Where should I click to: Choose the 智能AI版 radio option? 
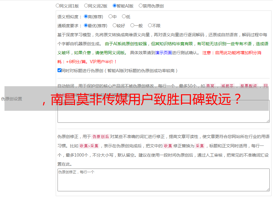click(114, 6)
